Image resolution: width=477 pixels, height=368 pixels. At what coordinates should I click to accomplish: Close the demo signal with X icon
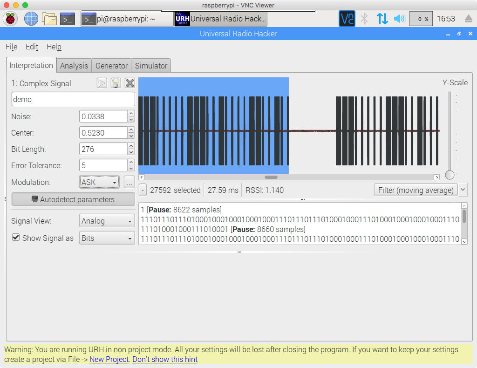(130, 83)
